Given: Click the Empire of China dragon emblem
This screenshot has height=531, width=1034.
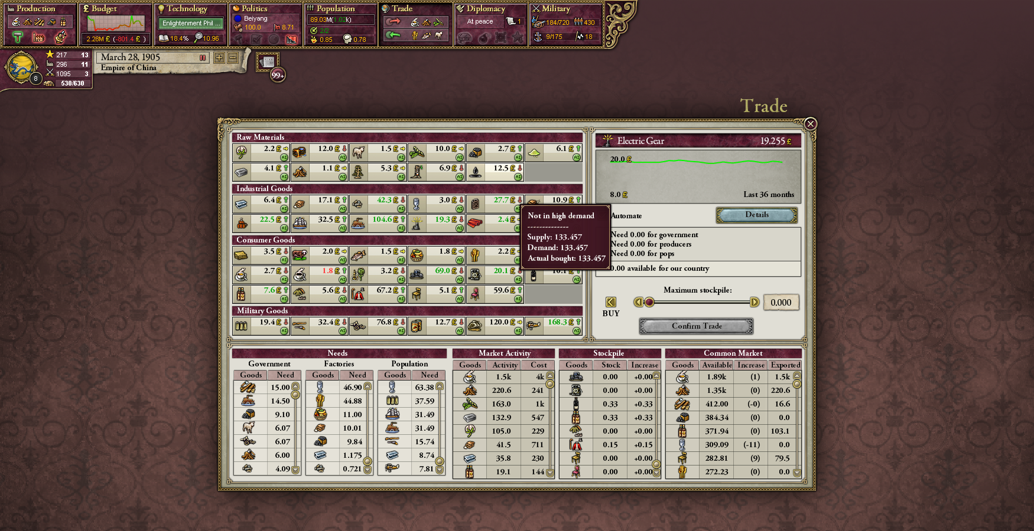Looking at the screenshot, I should (x=21, y=66).
